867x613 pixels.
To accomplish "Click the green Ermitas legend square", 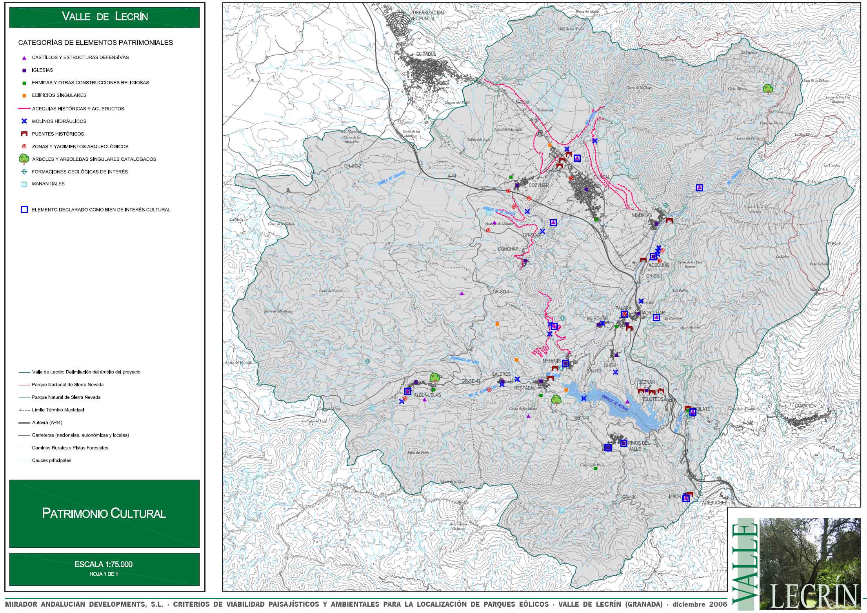I will pyautogui.click(x=24, y=83).
